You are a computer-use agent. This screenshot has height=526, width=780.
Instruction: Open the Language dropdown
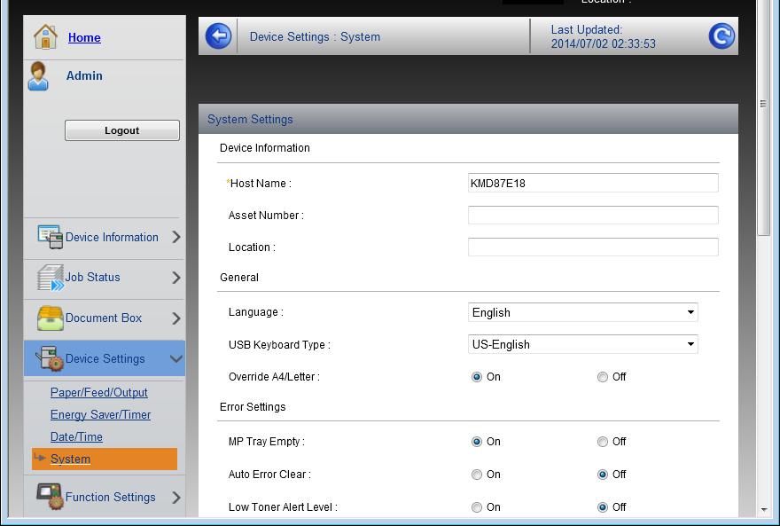pos(583,312)
